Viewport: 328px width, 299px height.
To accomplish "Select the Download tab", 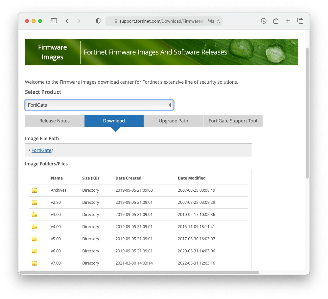I will [114, 121].
